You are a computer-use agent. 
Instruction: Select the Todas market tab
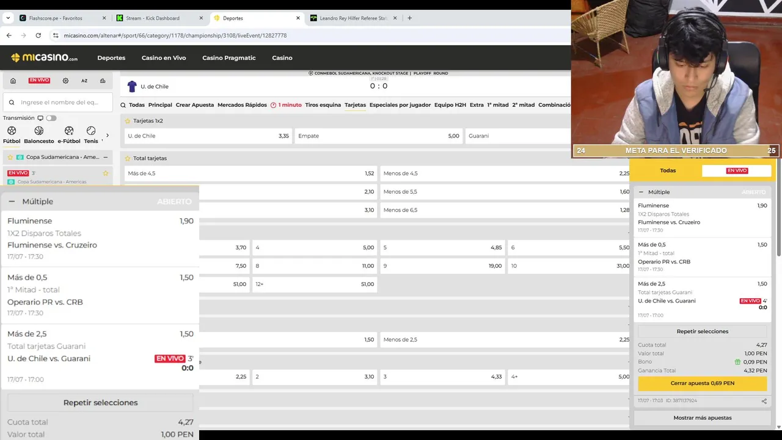click(x=137, y=105)
